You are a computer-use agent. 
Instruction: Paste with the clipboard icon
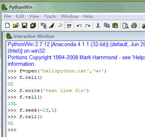pos(115,25)
